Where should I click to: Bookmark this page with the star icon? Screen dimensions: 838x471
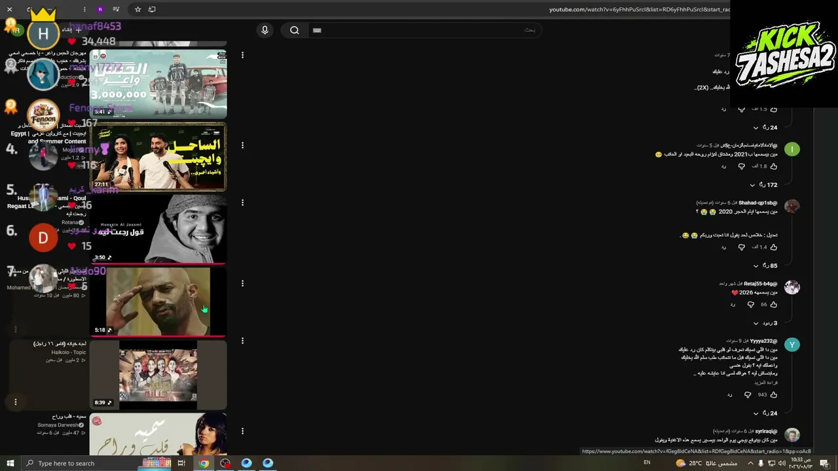point(137,9)
